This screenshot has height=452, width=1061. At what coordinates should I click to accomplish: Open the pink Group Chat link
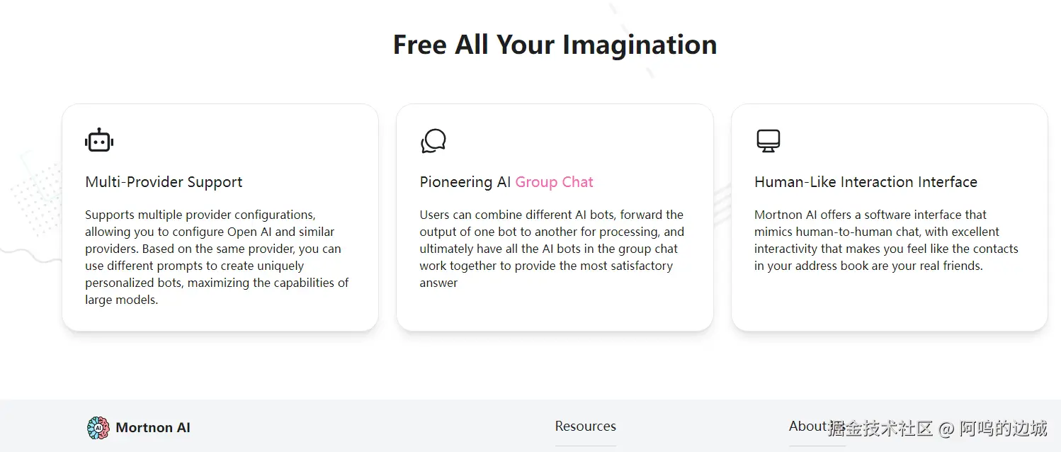(x=554, y=182)
